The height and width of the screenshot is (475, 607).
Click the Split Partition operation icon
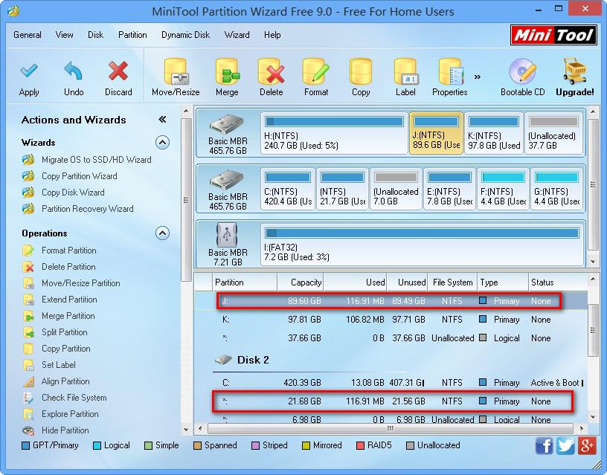[28, 332]
